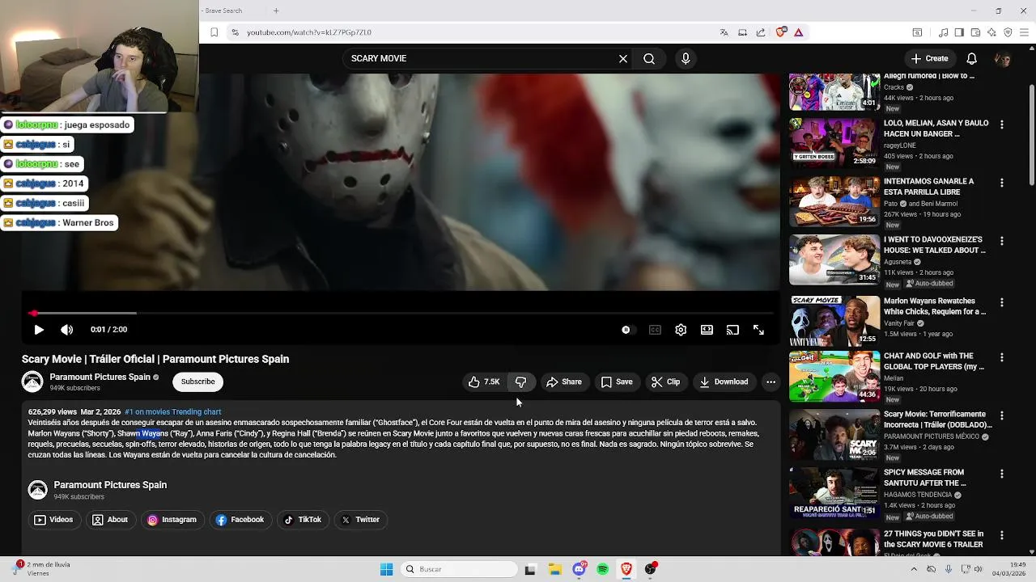Mute the video volume
Viewport: 1036px width, 582px height.
pos(67,330)
